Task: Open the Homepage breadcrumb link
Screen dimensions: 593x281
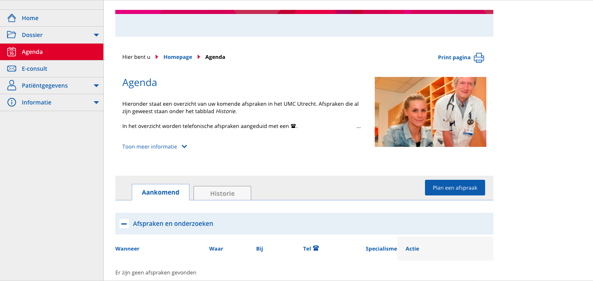Action: tap(177, 57)
